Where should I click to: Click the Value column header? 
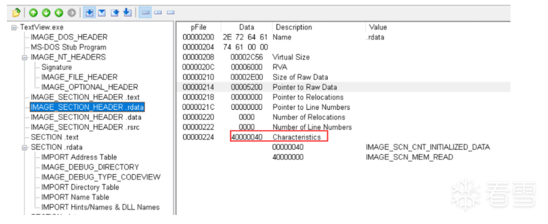pyautogui.click(x=378, y=27)
